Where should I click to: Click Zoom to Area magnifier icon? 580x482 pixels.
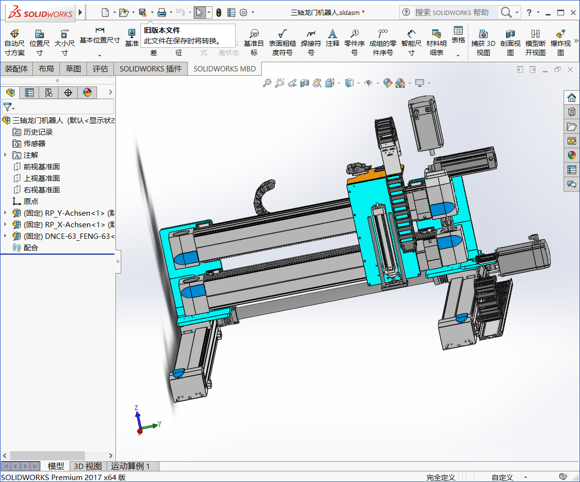(280, 83)
